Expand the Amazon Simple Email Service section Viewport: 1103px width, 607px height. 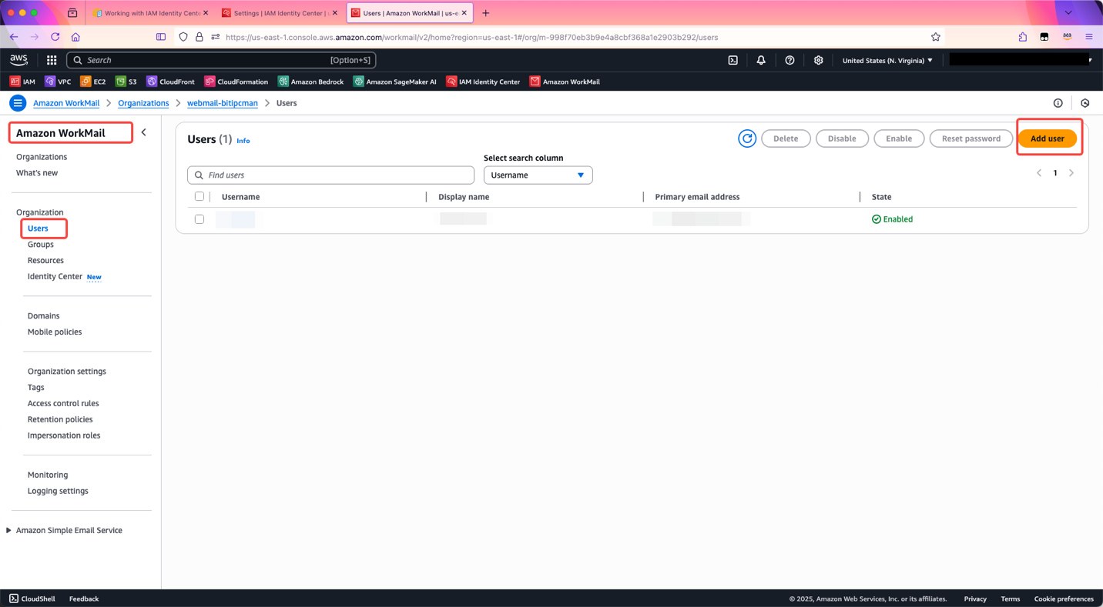click(9, 530)
